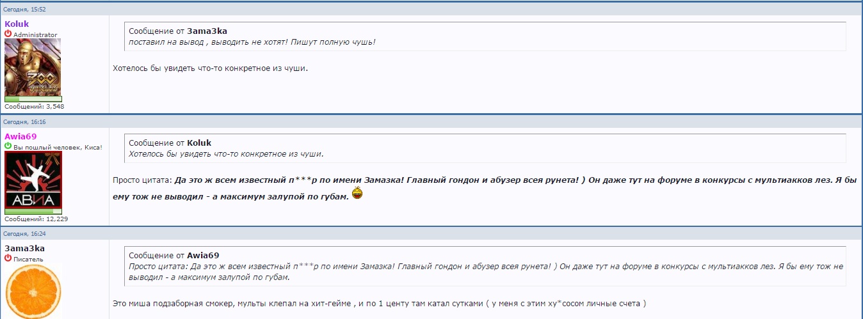Open Awia69's АВИА avatar image
The width and height of the screenshot is (863, 319).
(33, 180)
